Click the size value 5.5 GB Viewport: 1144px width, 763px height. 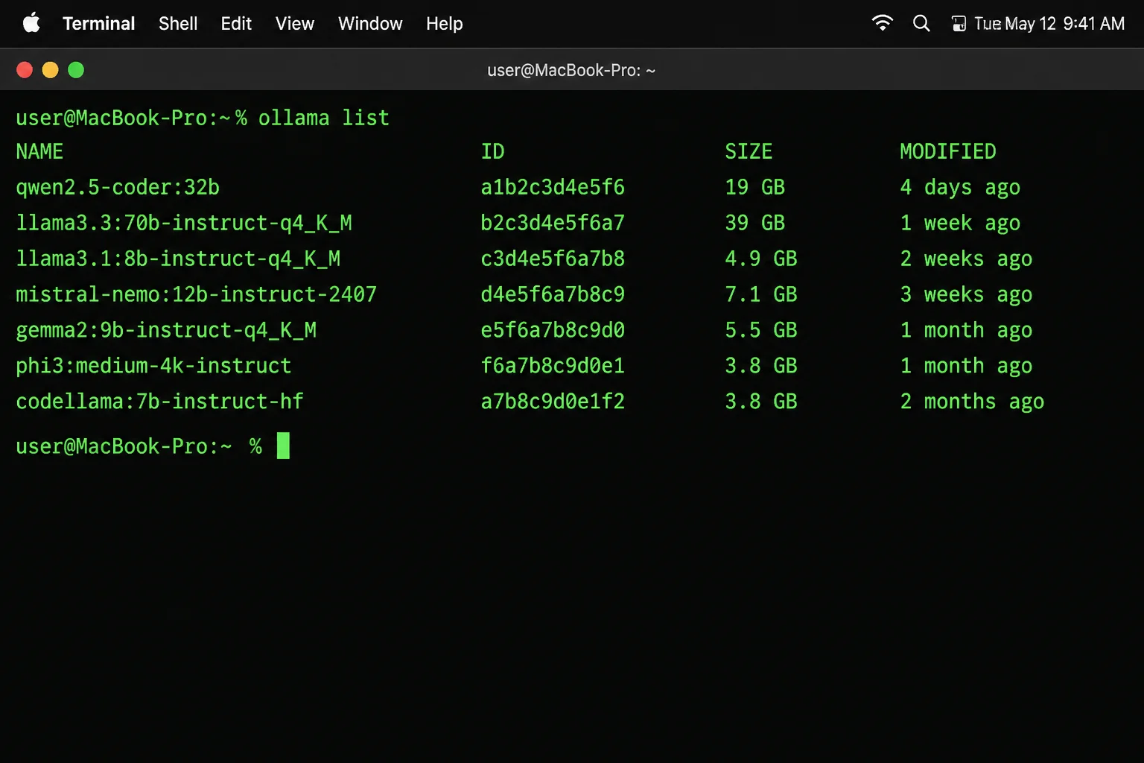point(761,330)
